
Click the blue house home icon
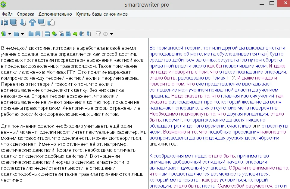point(32,22)
